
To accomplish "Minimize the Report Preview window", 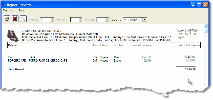I will (194, 5).
